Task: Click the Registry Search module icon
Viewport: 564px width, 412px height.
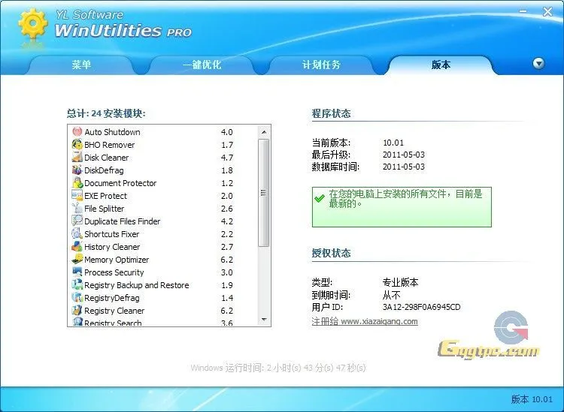Action: [x=77, y=322]
